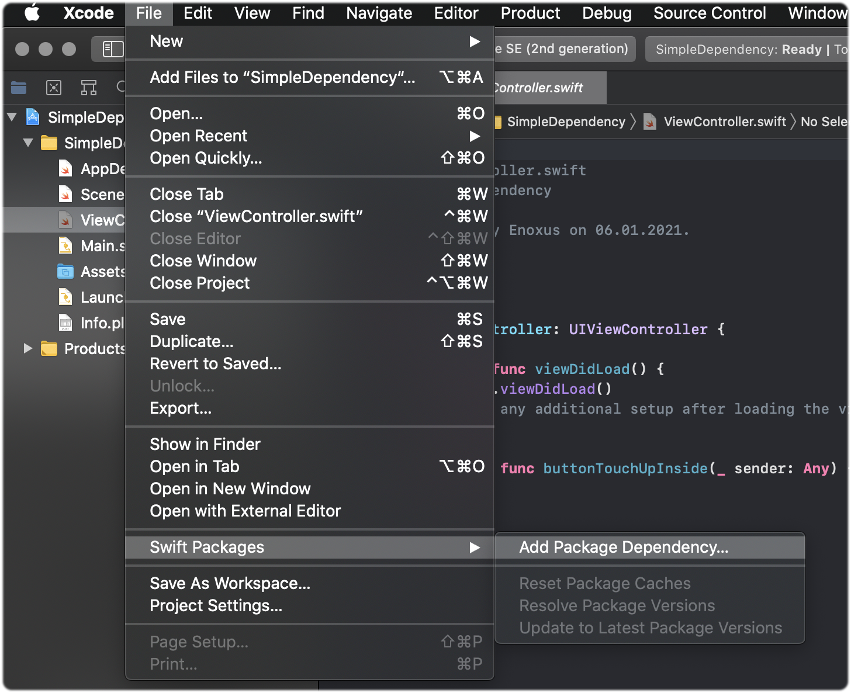The height and width of the screenshot is (693, 851).
Task: Choose Close Project
Action: 310,283
